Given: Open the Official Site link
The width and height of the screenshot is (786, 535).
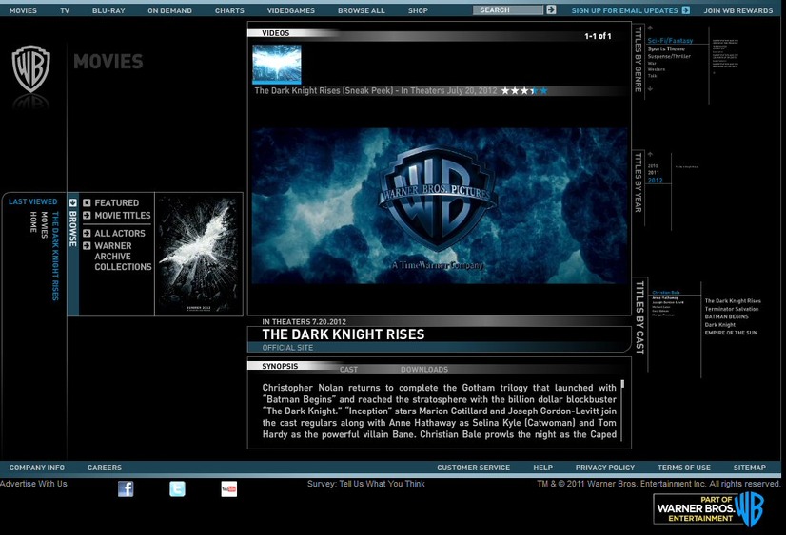Looking at the screenshot, I should pos(287,348).
